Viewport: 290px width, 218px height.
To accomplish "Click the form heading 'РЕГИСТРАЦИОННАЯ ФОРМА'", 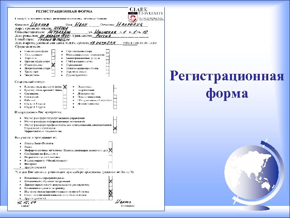I will [64, 11].
